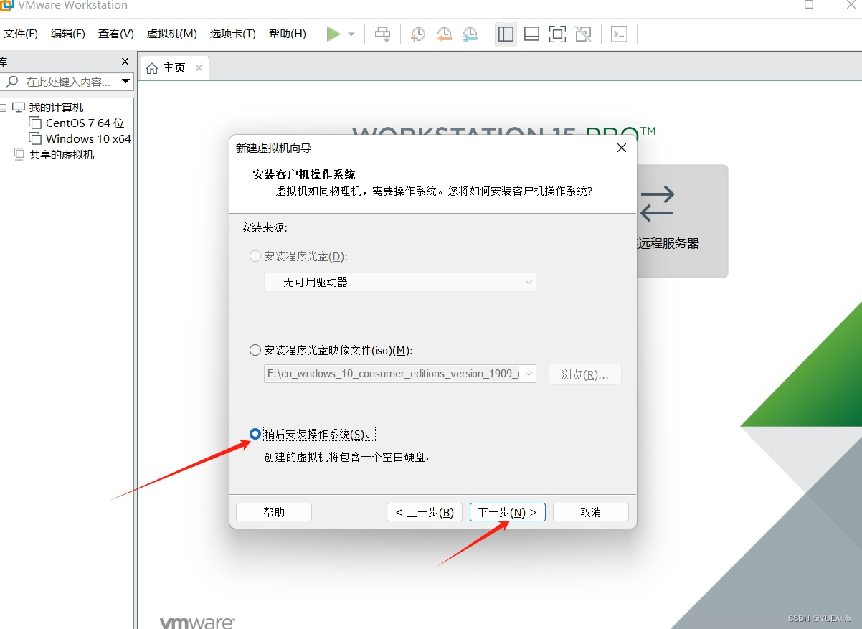Open the power options dropdown arrow
Viewport: 862px width, 629px height.
(x=351, y=34)
